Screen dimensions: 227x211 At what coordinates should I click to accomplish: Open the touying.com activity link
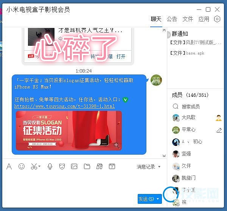[65, 106]
